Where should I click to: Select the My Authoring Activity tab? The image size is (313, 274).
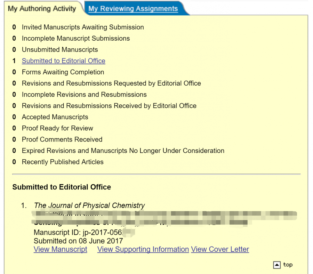pos(42,9)
